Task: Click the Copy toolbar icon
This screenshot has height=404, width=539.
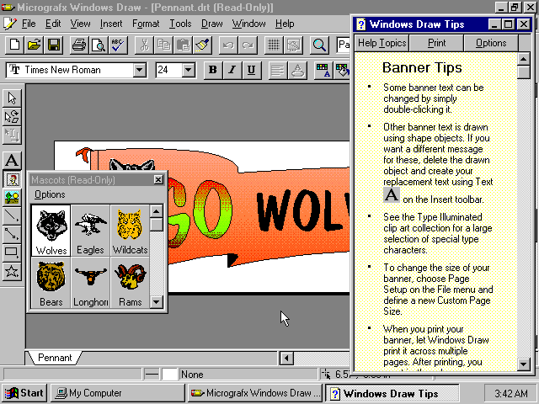Action: (x=163, y=45)
